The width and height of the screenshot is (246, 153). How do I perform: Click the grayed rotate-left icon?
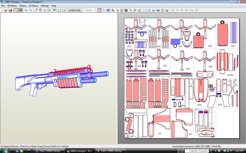pyautogui.click(x=192, y=10)
